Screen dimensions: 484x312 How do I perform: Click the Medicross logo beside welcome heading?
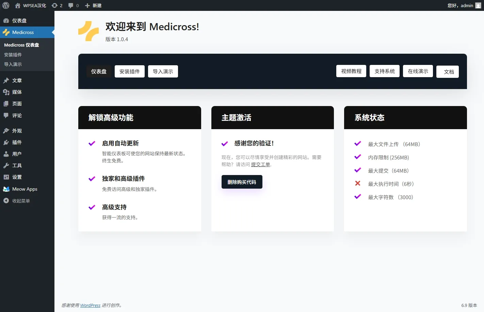click(x=88, y=31)
